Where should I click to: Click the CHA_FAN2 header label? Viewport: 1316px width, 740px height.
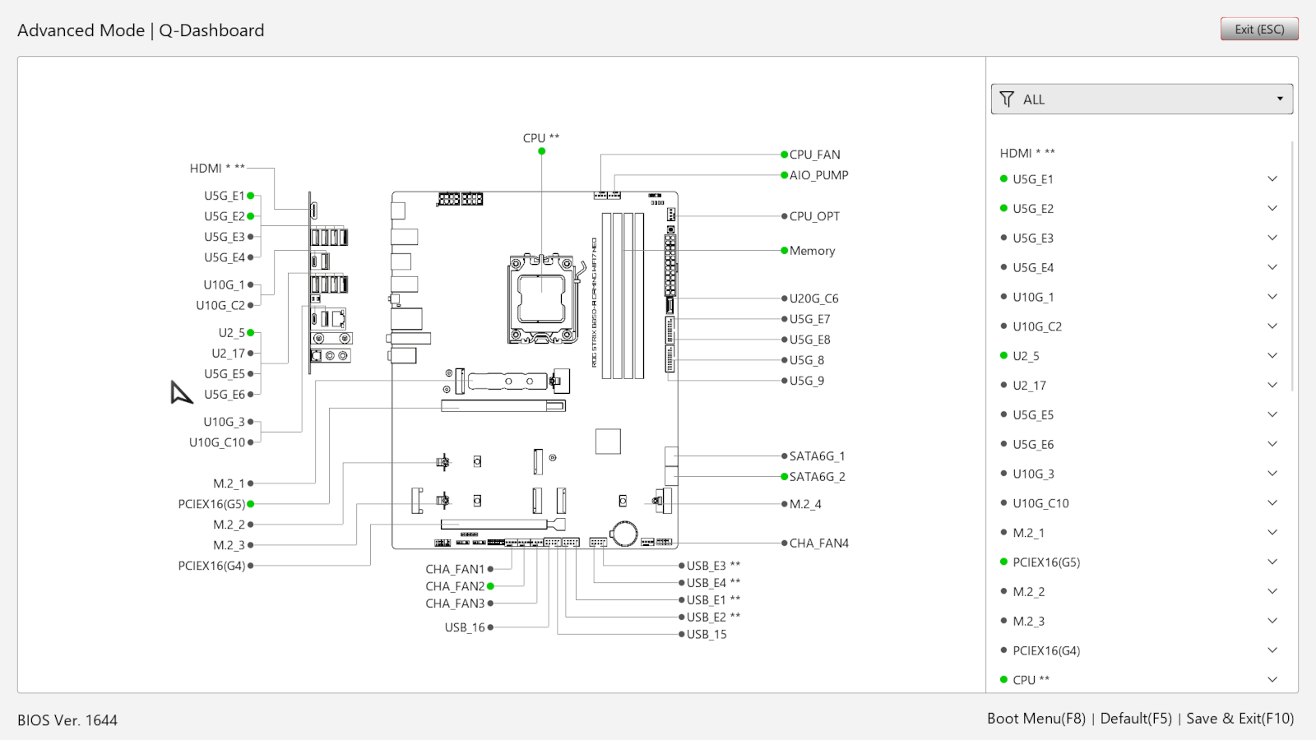pyautogui.click(x=455, y=586)
